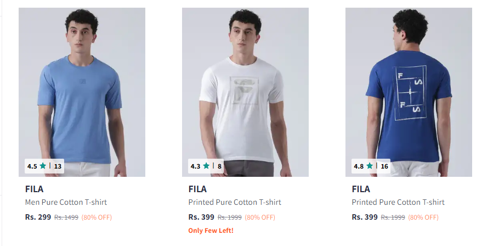
Task: Click the FILA brand name under royal blue shirt
Action: [361, 189]
